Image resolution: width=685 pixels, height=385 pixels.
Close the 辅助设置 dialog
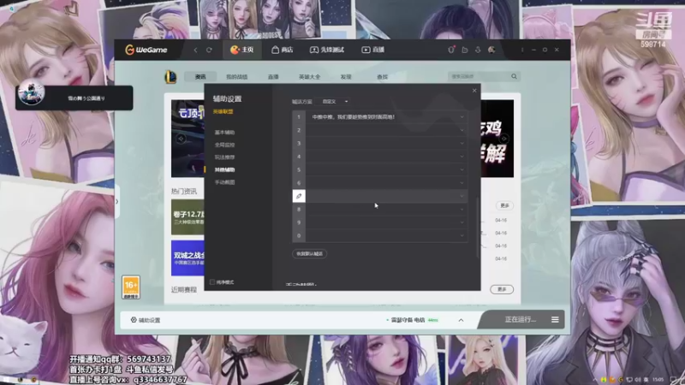tap(474, 91)
